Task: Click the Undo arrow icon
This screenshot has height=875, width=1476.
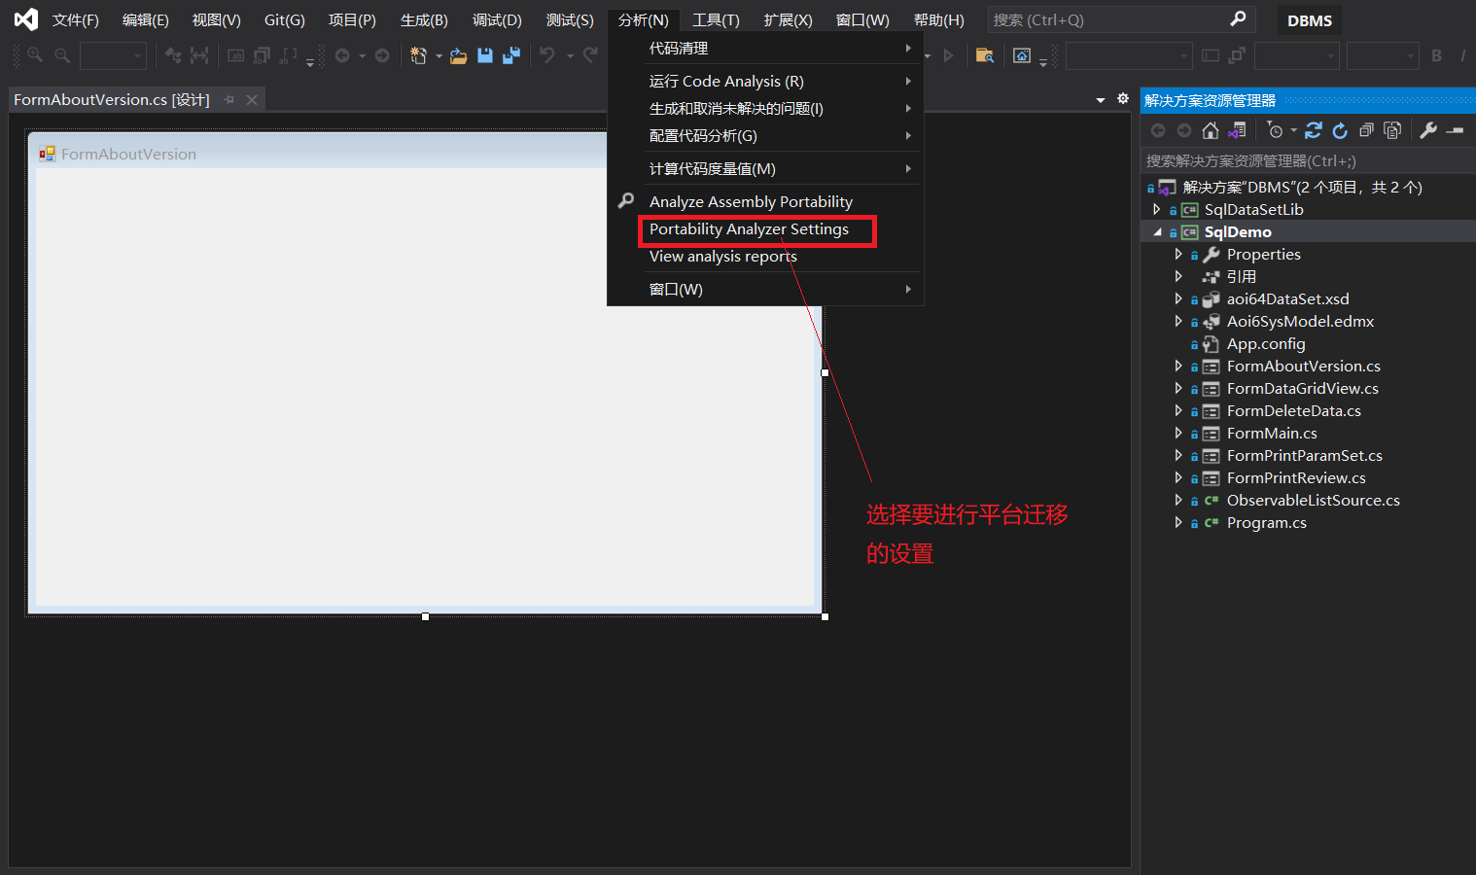Action: pos(548,55)
